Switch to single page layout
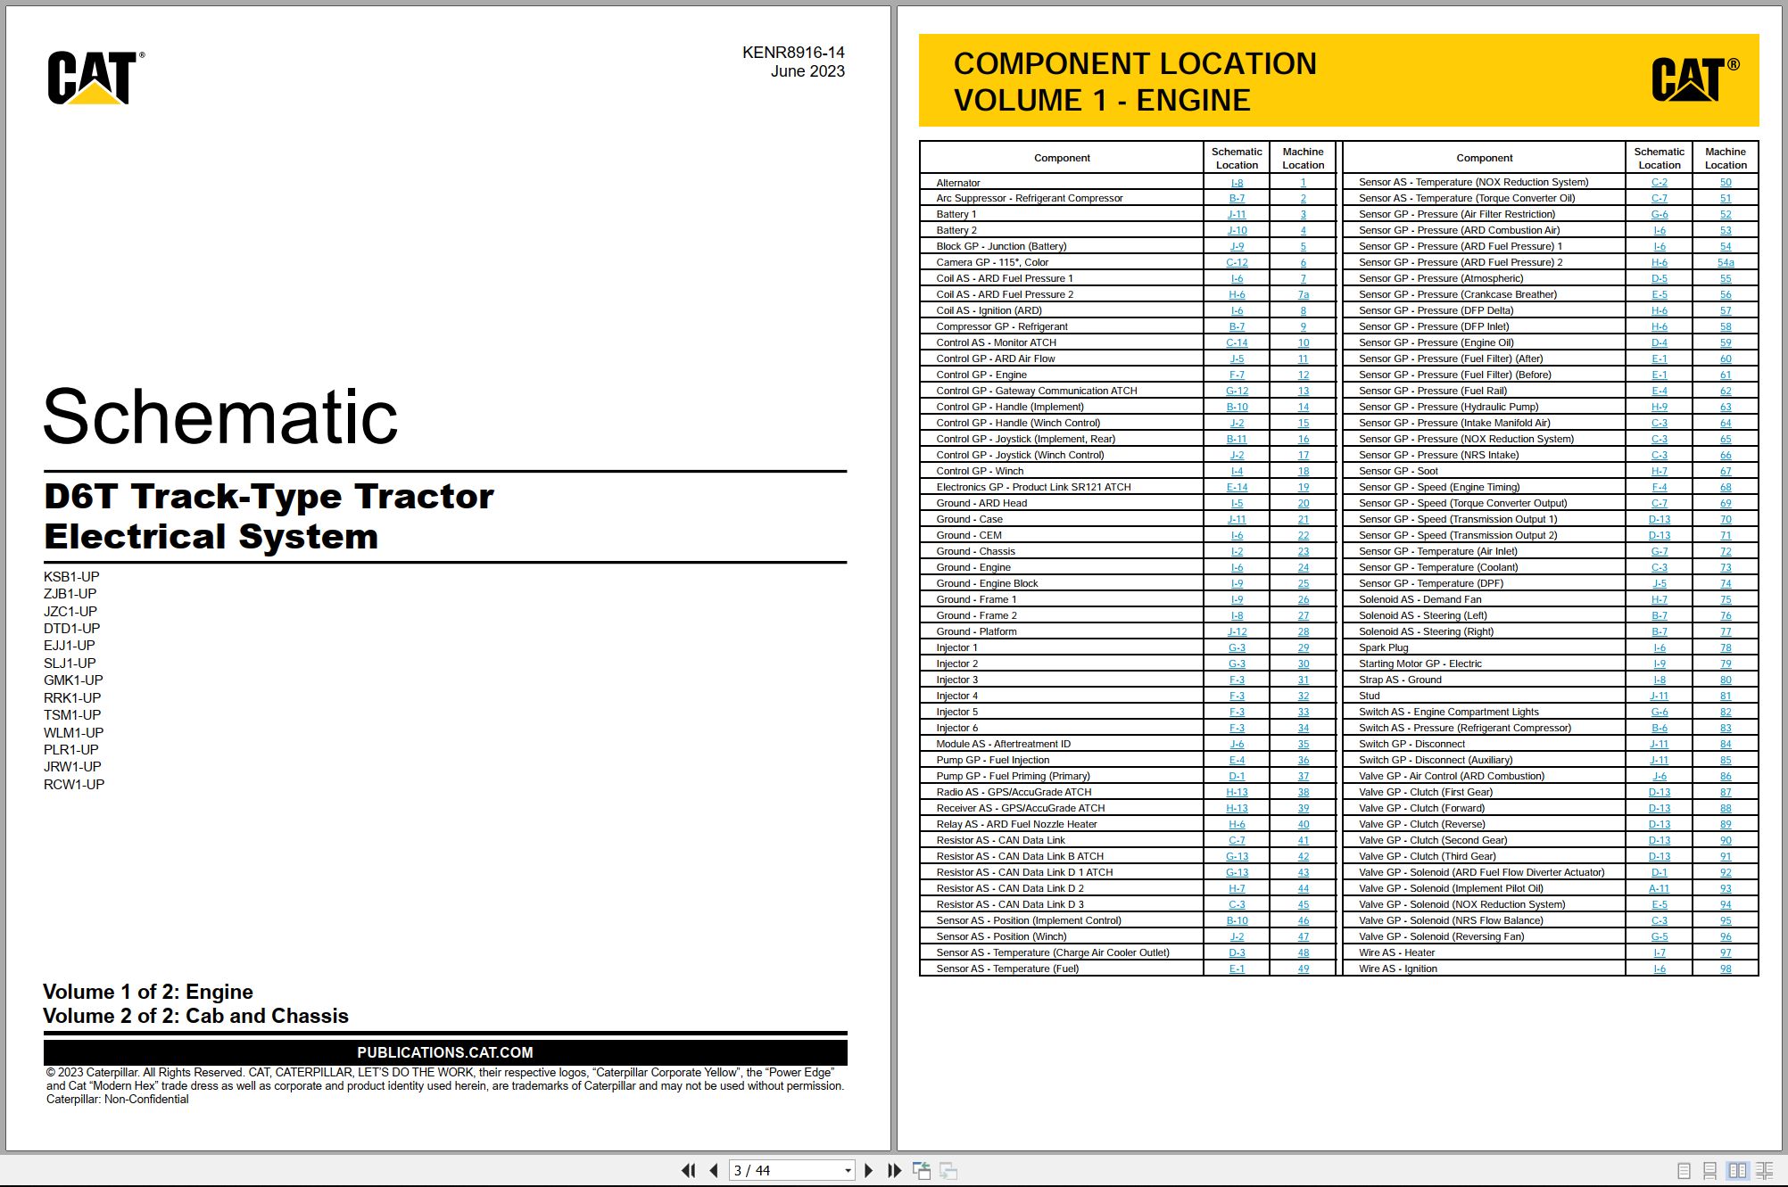 point(1684,1171)
